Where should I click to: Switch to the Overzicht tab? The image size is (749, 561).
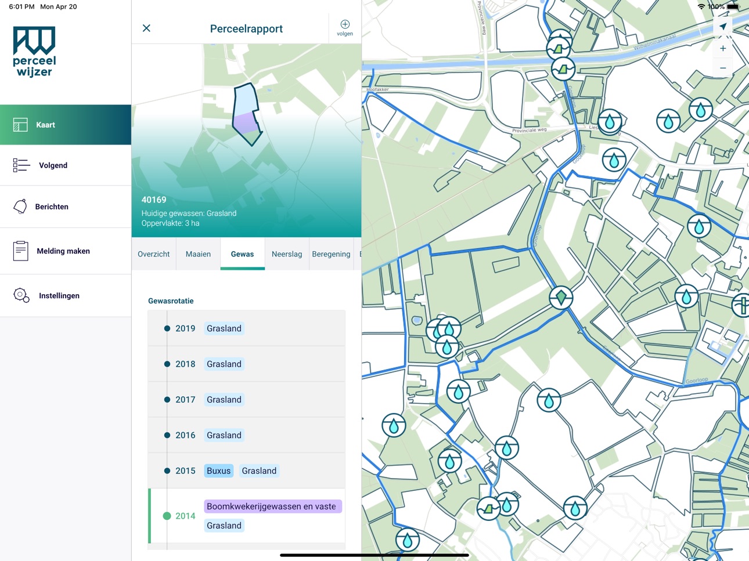154,254
